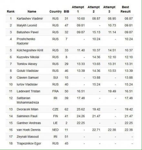Click van Hoek Dennis's Attempt 3 time 22.38
Screen dimensions: 142x150
(112, 130)
